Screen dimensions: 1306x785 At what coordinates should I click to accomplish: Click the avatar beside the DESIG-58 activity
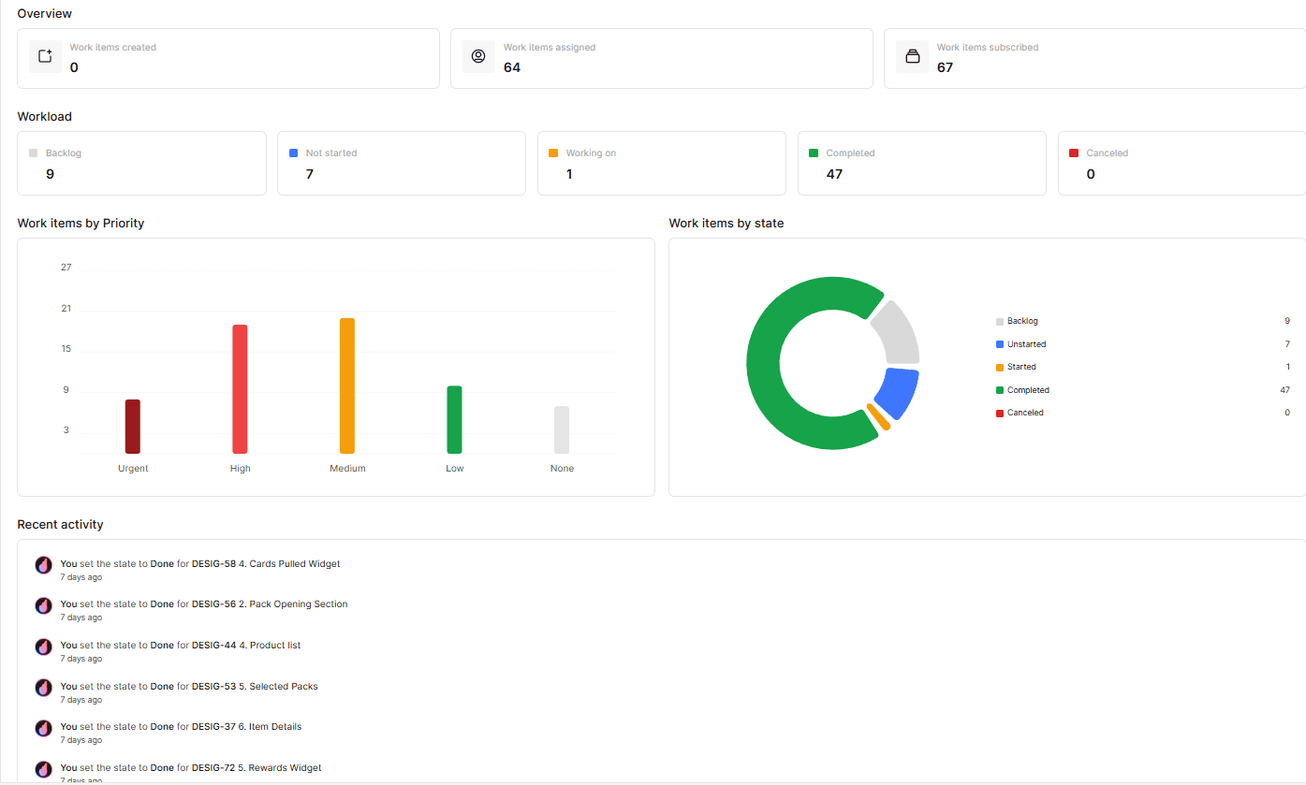click(x=43, y=565)
